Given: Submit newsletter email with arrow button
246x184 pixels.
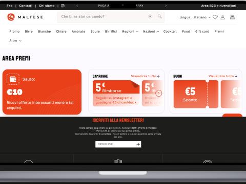Looking at the screenshot, I should click(138, 144).
